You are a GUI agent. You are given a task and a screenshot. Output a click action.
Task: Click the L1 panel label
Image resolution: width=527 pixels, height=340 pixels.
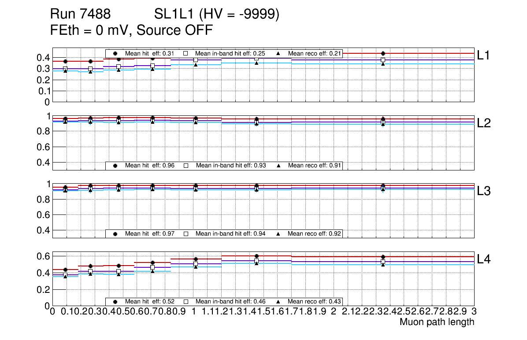click(x=484, y=55)
